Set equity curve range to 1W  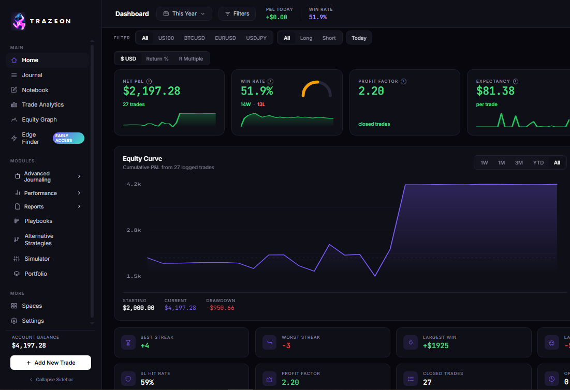[484, 163]
